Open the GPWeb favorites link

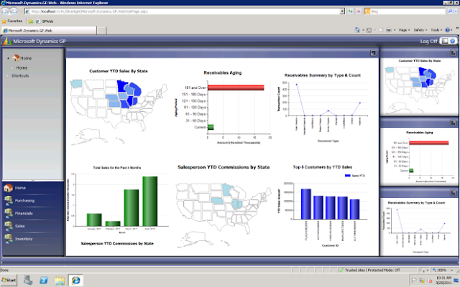coord(45,21)
